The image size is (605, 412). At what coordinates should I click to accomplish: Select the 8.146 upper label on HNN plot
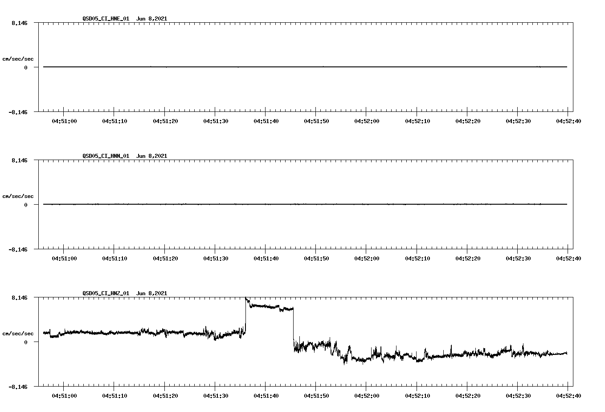point(20,160)
